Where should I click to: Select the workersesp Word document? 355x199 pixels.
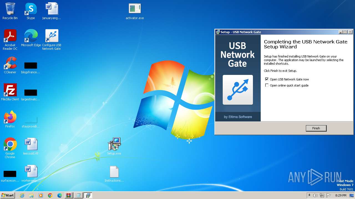31,174
